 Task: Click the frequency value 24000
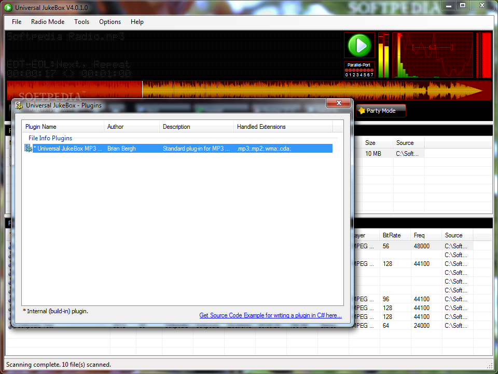click(421, 326)
